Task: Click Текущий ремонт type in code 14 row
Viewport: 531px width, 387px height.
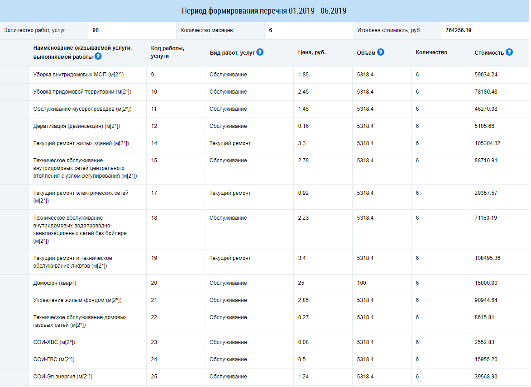Action: tap(230, 143)
